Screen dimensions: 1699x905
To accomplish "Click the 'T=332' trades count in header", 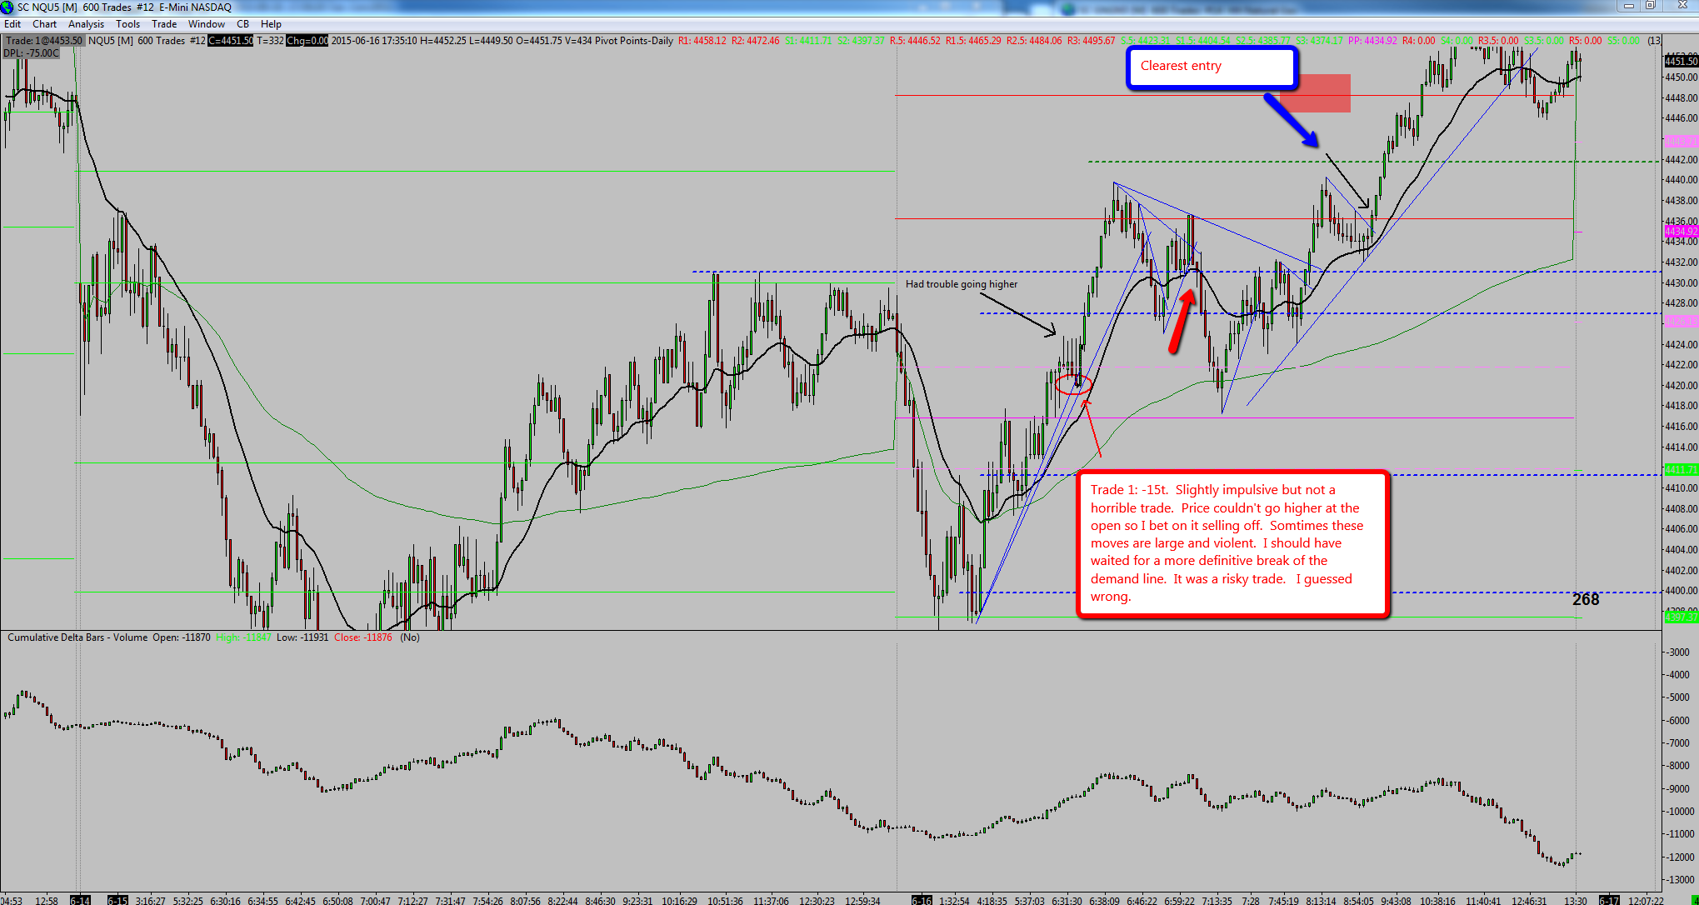I will click(270, 41).
